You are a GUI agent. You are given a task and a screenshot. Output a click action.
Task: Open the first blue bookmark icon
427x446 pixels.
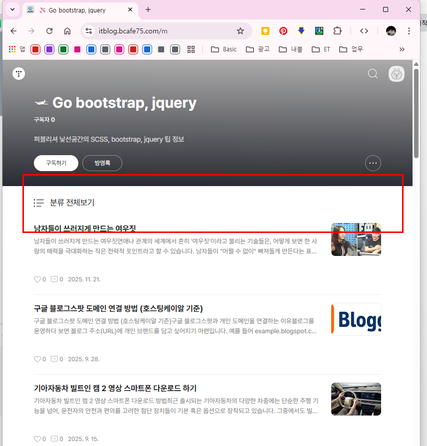(91, 49)
